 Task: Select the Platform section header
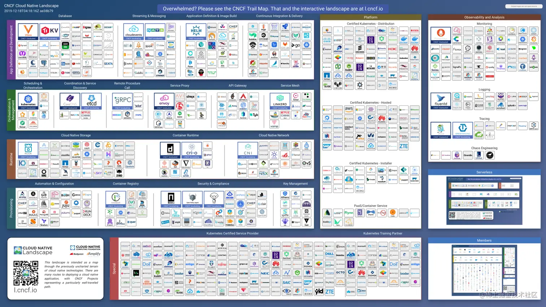tap(370, 17)
